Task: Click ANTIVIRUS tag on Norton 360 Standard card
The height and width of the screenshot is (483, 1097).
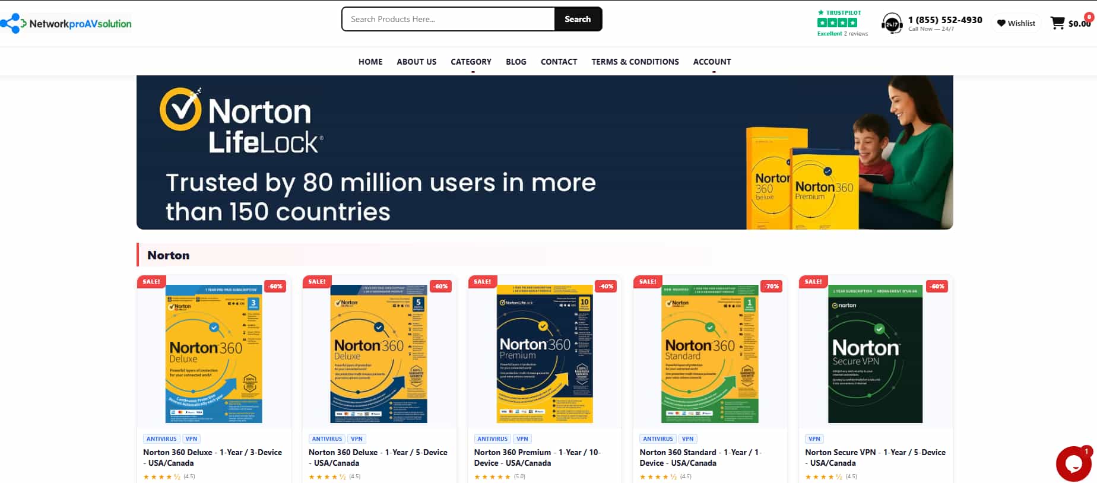Action: [658, 439]
